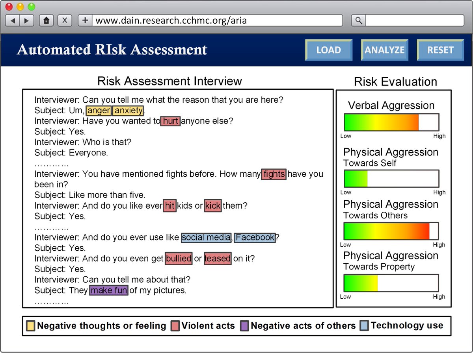Select the highlighted phrase make fun

point(109,290)
